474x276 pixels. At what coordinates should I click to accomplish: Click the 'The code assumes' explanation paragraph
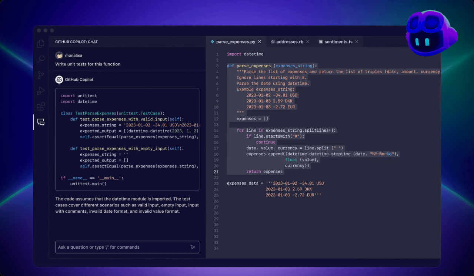pos(127,205)
